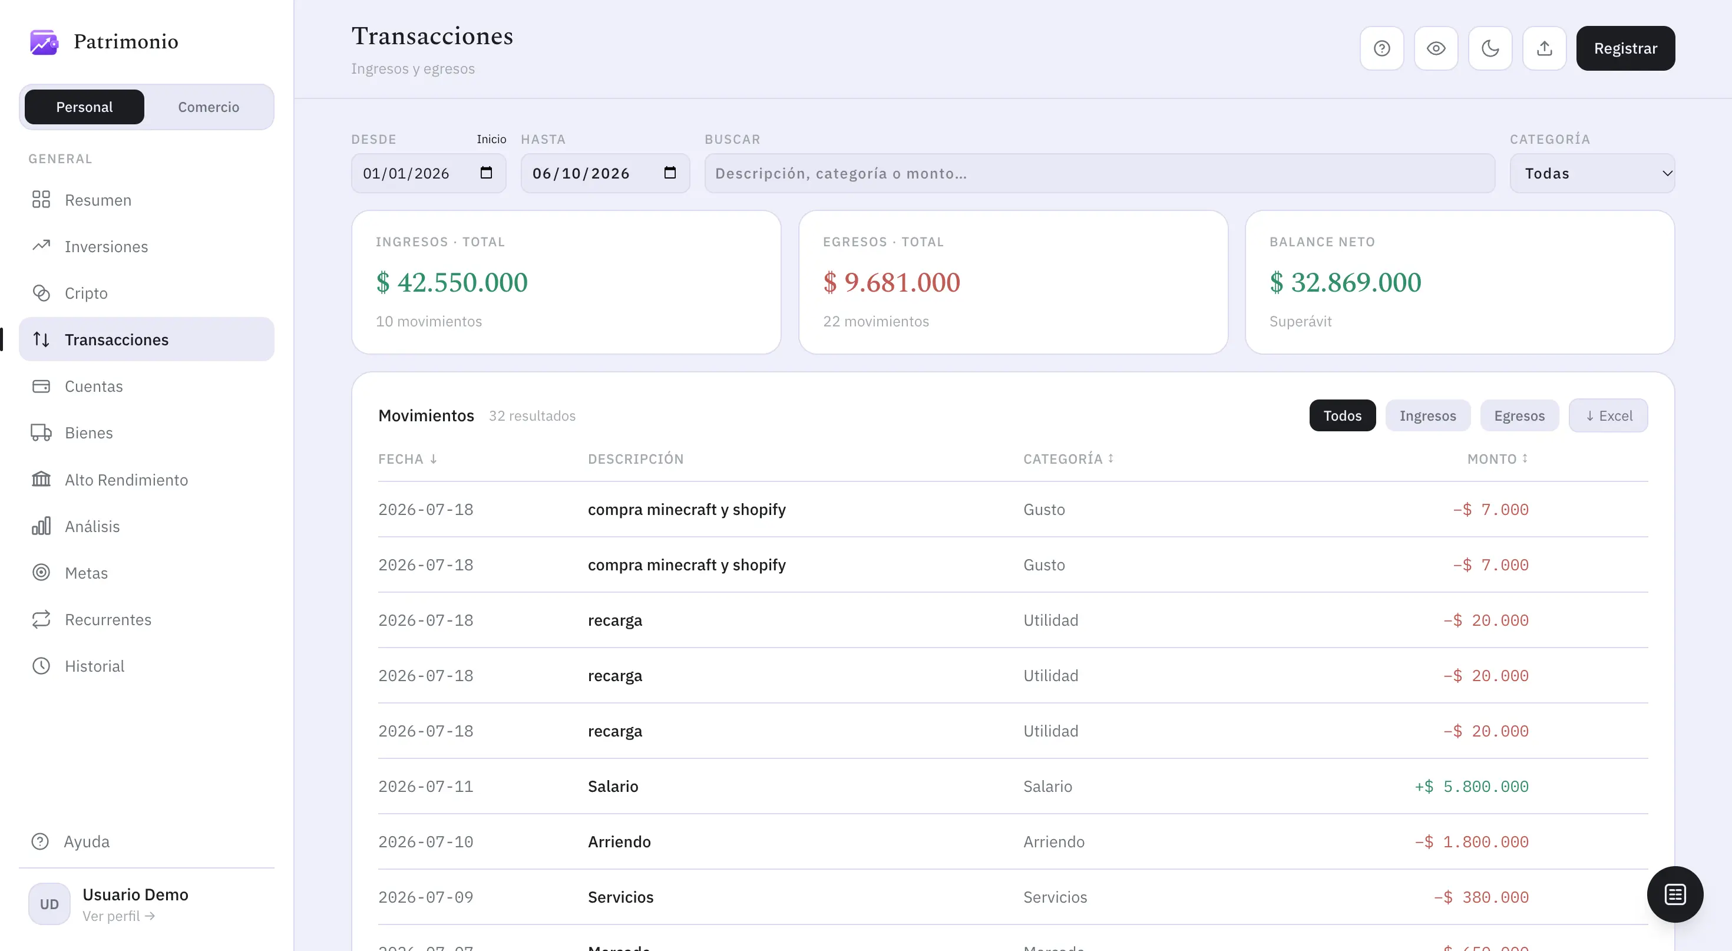Focus the Buscar search field

(x=1099, y=173)
